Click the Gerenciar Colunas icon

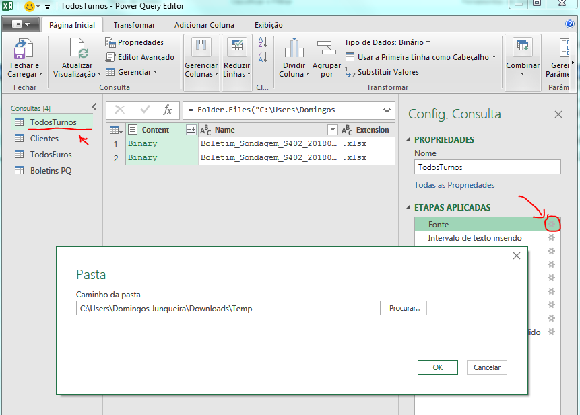[x=201, y=47]
